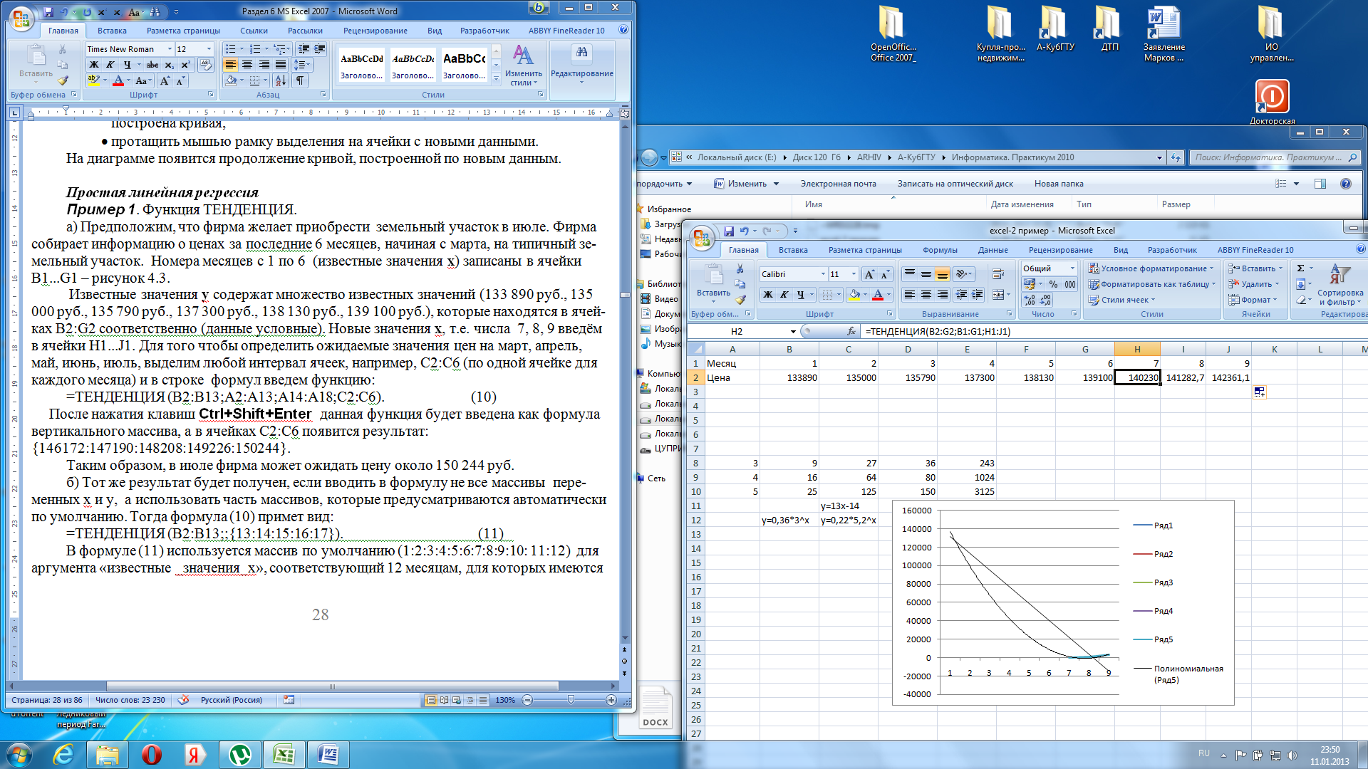Click Удалить cells button in Excel
Screen dimensions: 1368x769
[x=1255, y=284]
